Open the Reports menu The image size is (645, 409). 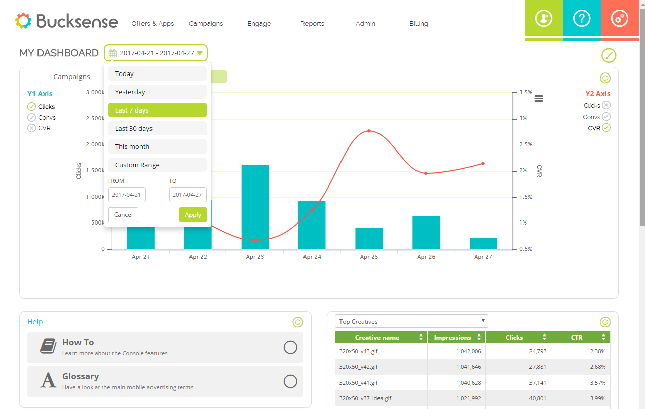312,24
